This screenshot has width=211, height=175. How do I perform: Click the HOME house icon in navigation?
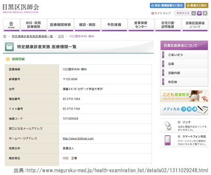(11, 24)
